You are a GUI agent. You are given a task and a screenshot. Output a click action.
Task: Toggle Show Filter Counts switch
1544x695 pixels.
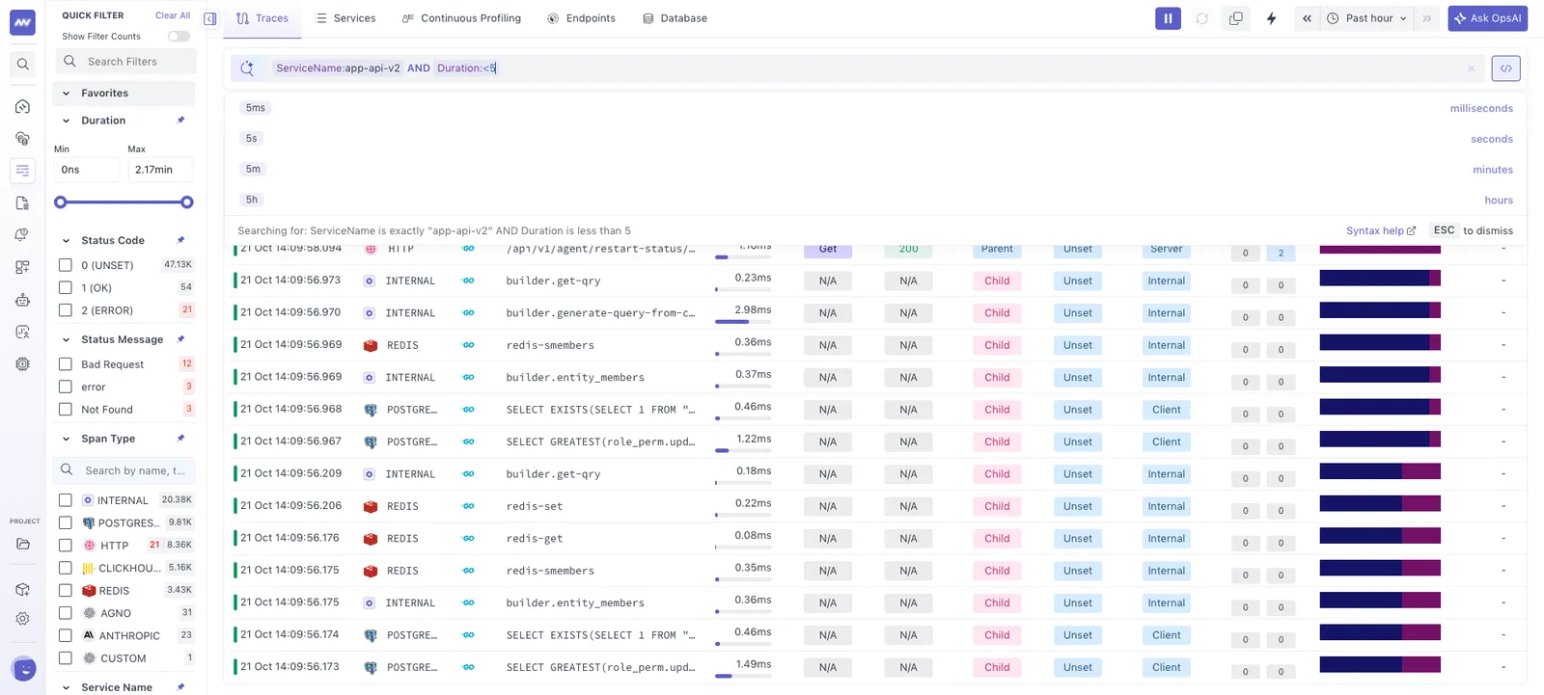point(179,37)
